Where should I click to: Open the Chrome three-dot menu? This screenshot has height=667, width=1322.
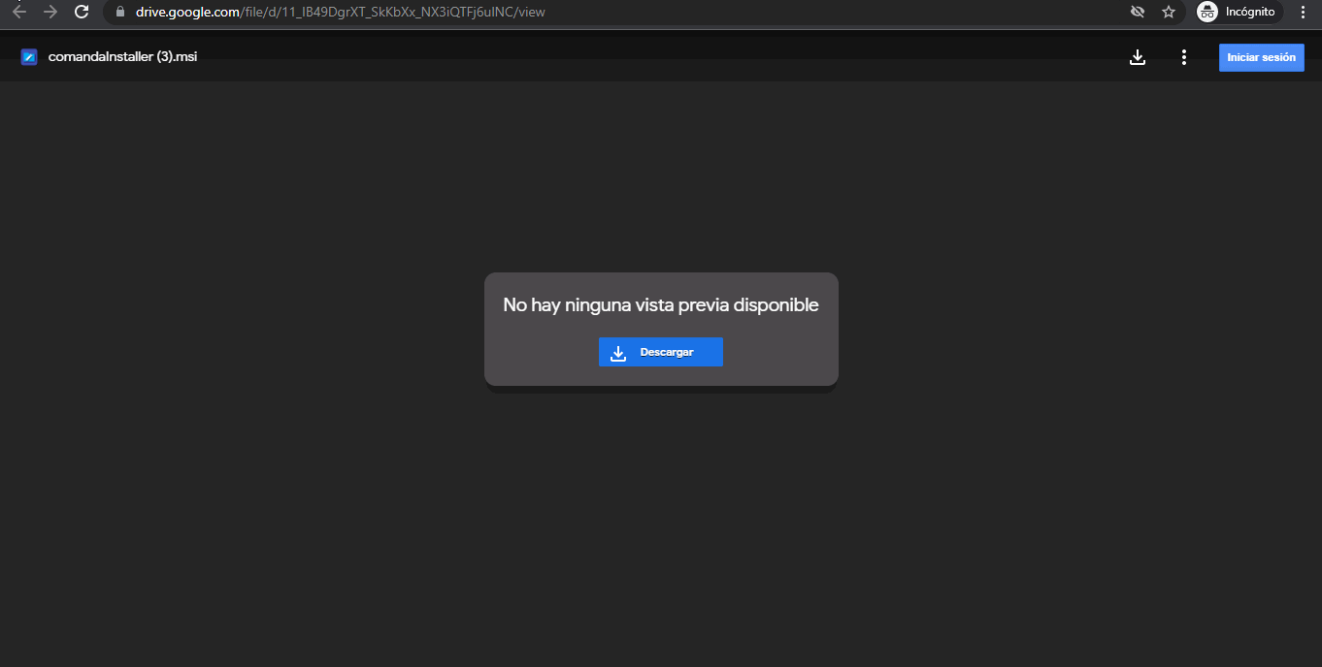(1303, 12)
